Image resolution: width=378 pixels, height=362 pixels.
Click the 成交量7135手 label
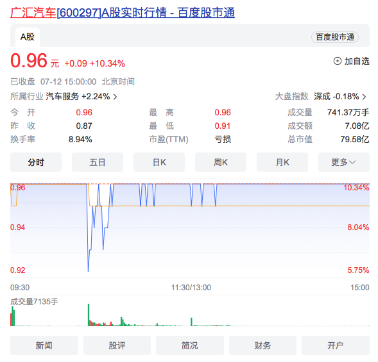pyautogui.click(x=34, y=302)
